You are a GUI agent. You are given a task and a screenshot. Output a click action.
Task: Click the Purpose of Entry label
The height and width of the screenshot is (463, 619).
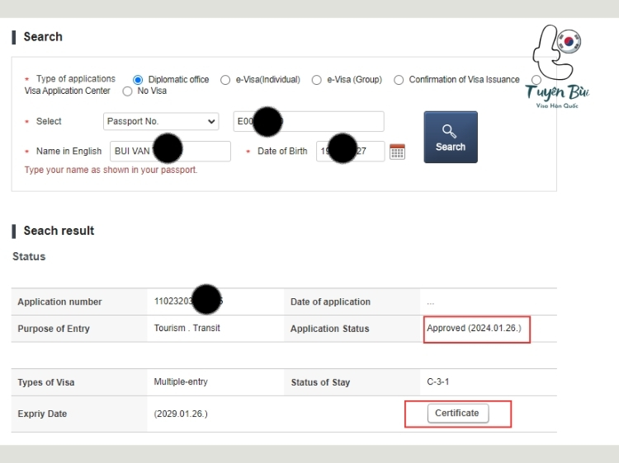coord(54,329)
